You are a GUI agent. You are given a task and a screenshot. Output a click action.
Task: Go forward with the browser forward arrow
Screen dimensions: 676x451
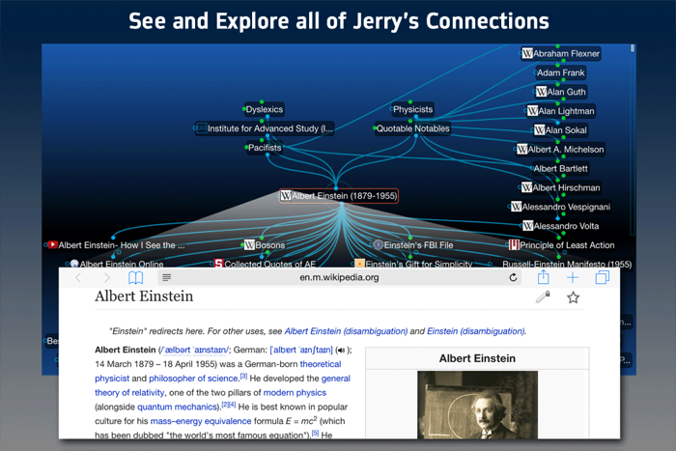coord(107,278)
